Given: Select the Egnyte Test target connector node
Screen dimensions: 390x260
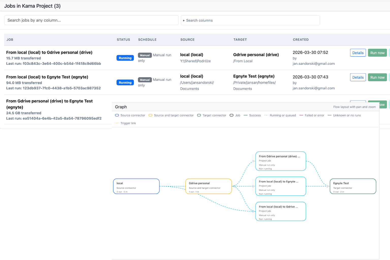Looking at the screenshot, I should click(353, 186).
